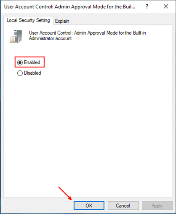Click the Disabled option label text
This screenshot has height=214, width=176.
click(32, 73)
